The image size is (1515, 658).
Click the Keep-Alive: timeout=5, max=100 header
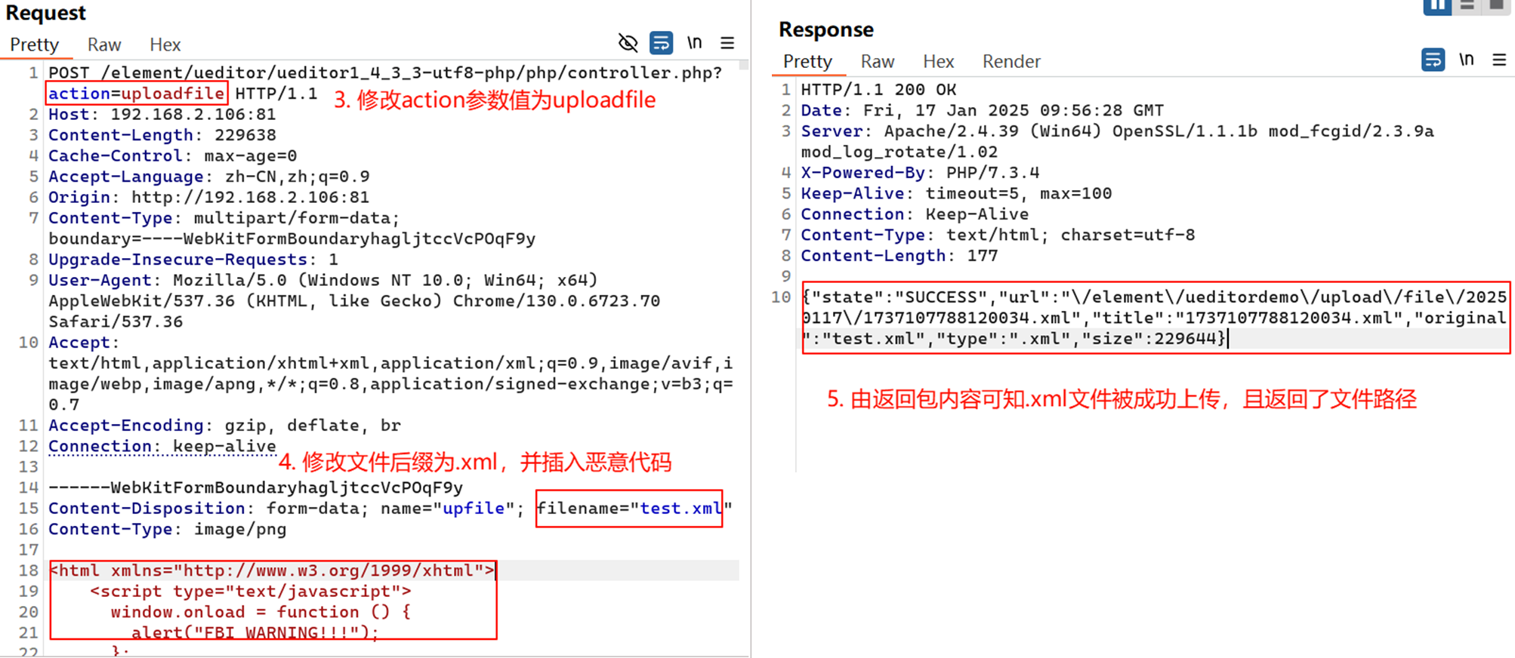pyautogui.click(x=956, y=194)
